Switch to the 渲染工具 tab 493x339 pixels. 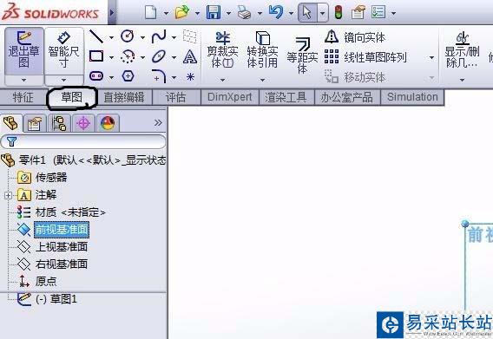(x=286, y=97)
